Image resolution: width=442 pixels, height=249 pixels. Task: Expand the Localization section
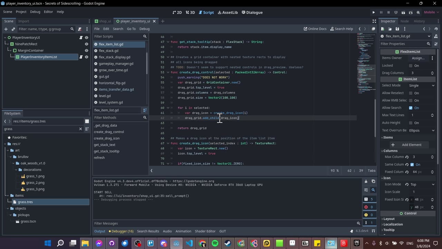(393, 224)
